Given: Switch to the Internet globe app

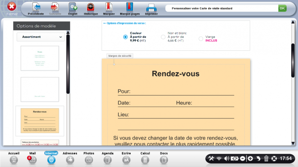Looking at the screenshot, I should tap(51, 160).
